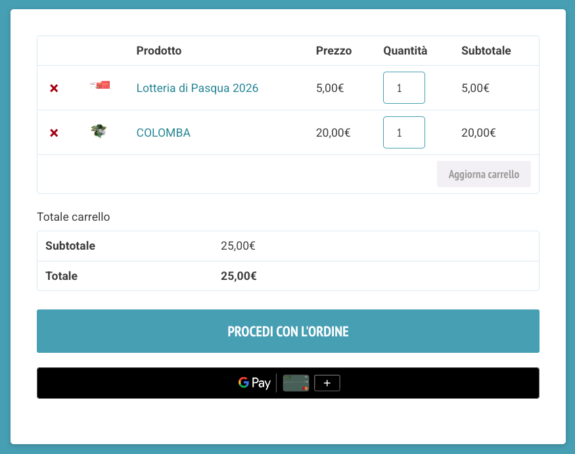Select the saved card icon in Google Pay
The image size is (575, 454).
pos(296,383)
